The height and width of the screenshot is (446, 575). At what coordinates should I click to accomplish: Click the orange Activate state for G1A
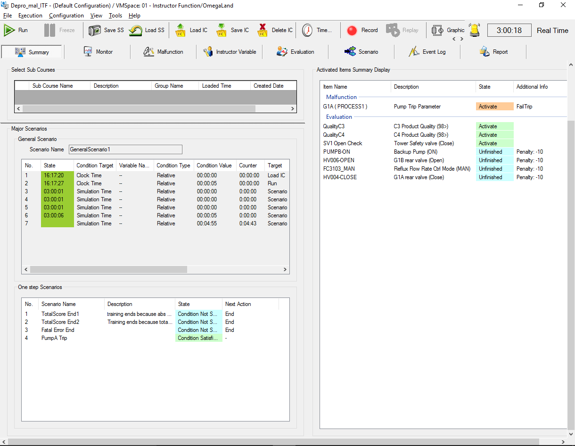click(494, 107)
